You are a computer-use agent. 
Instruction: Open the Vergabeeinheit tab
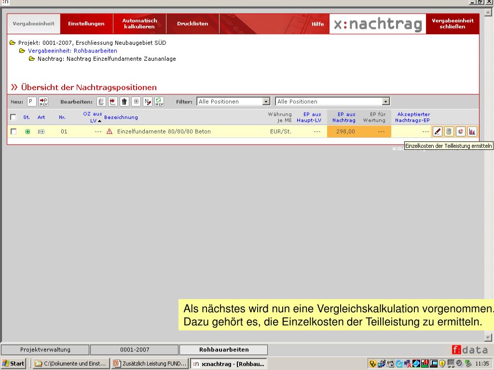click(x=34, y=24)
